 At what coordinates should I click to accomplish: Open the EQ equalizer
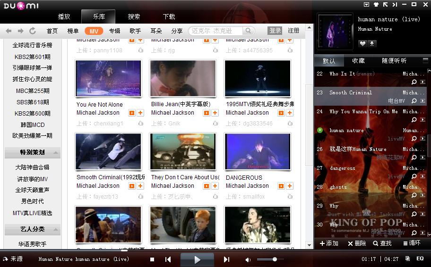click(x=420, y=259)
